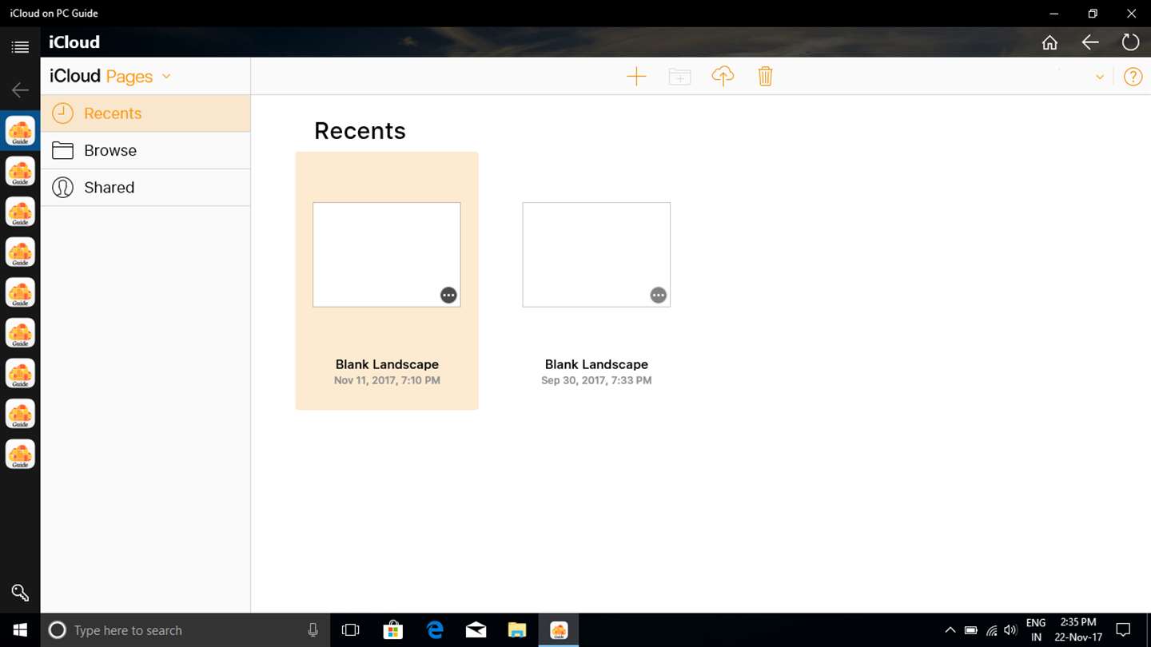This screenshot has height=647, width=1151.
Task: Click the Blank Landscape title dated Nov 11, 2017
Action: click(x=387, y=364)
